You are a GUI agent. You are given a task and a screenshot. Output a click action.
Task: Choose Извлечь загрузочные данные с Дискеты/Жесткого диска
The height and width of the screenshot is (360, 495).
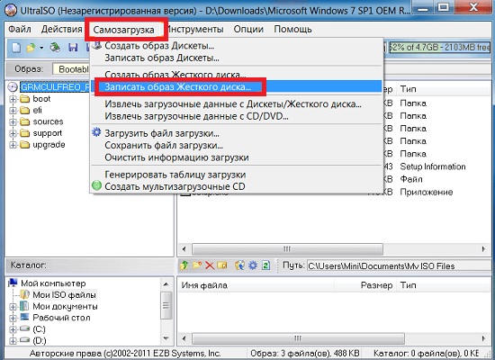tap(237, 103)
